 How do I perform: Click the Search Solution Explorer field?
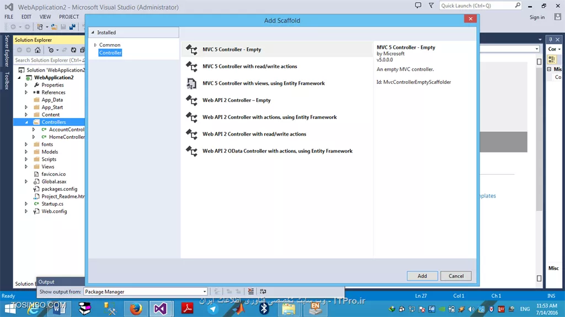point(49,60)
